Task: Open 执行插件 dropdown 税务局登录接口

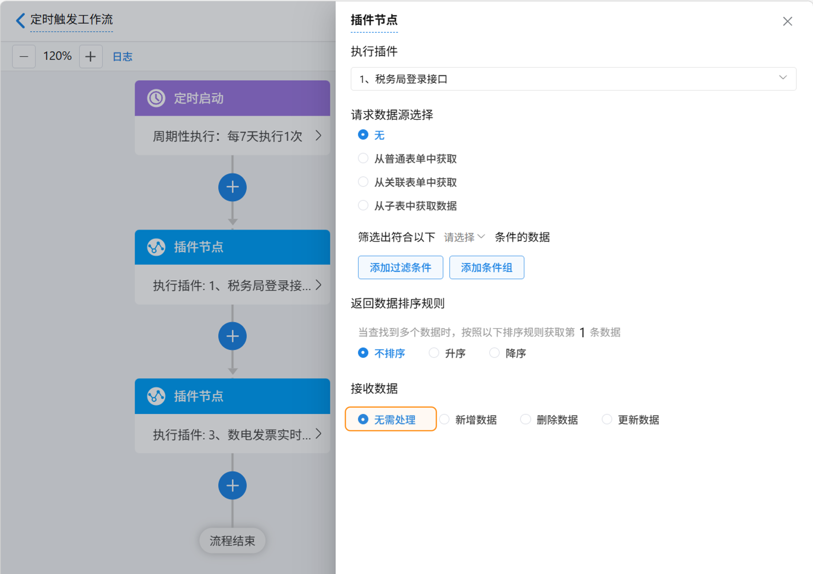Action: (573, 79)
